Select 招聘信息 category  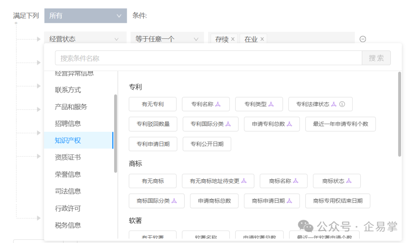[x=79, y=123]
